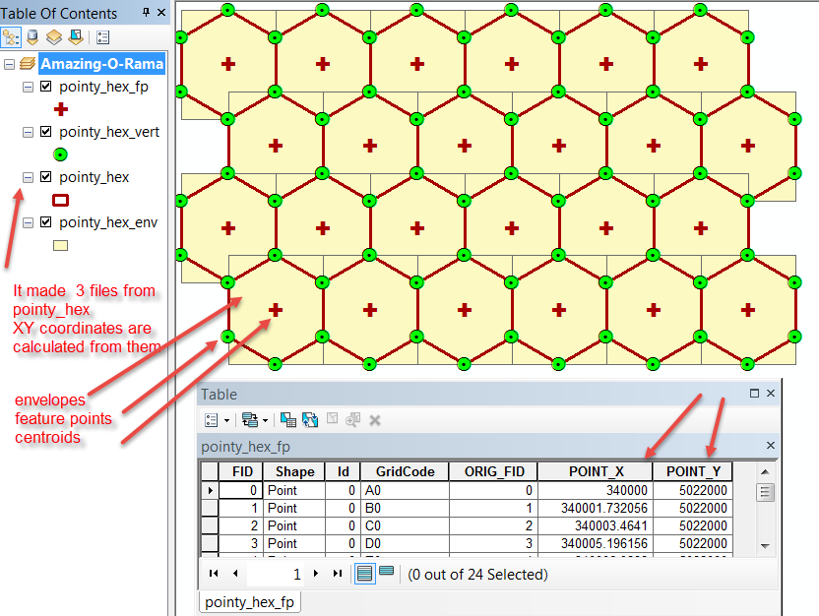Collapse the pointy_hex_vert layer legend

click(x=28, y=133)
